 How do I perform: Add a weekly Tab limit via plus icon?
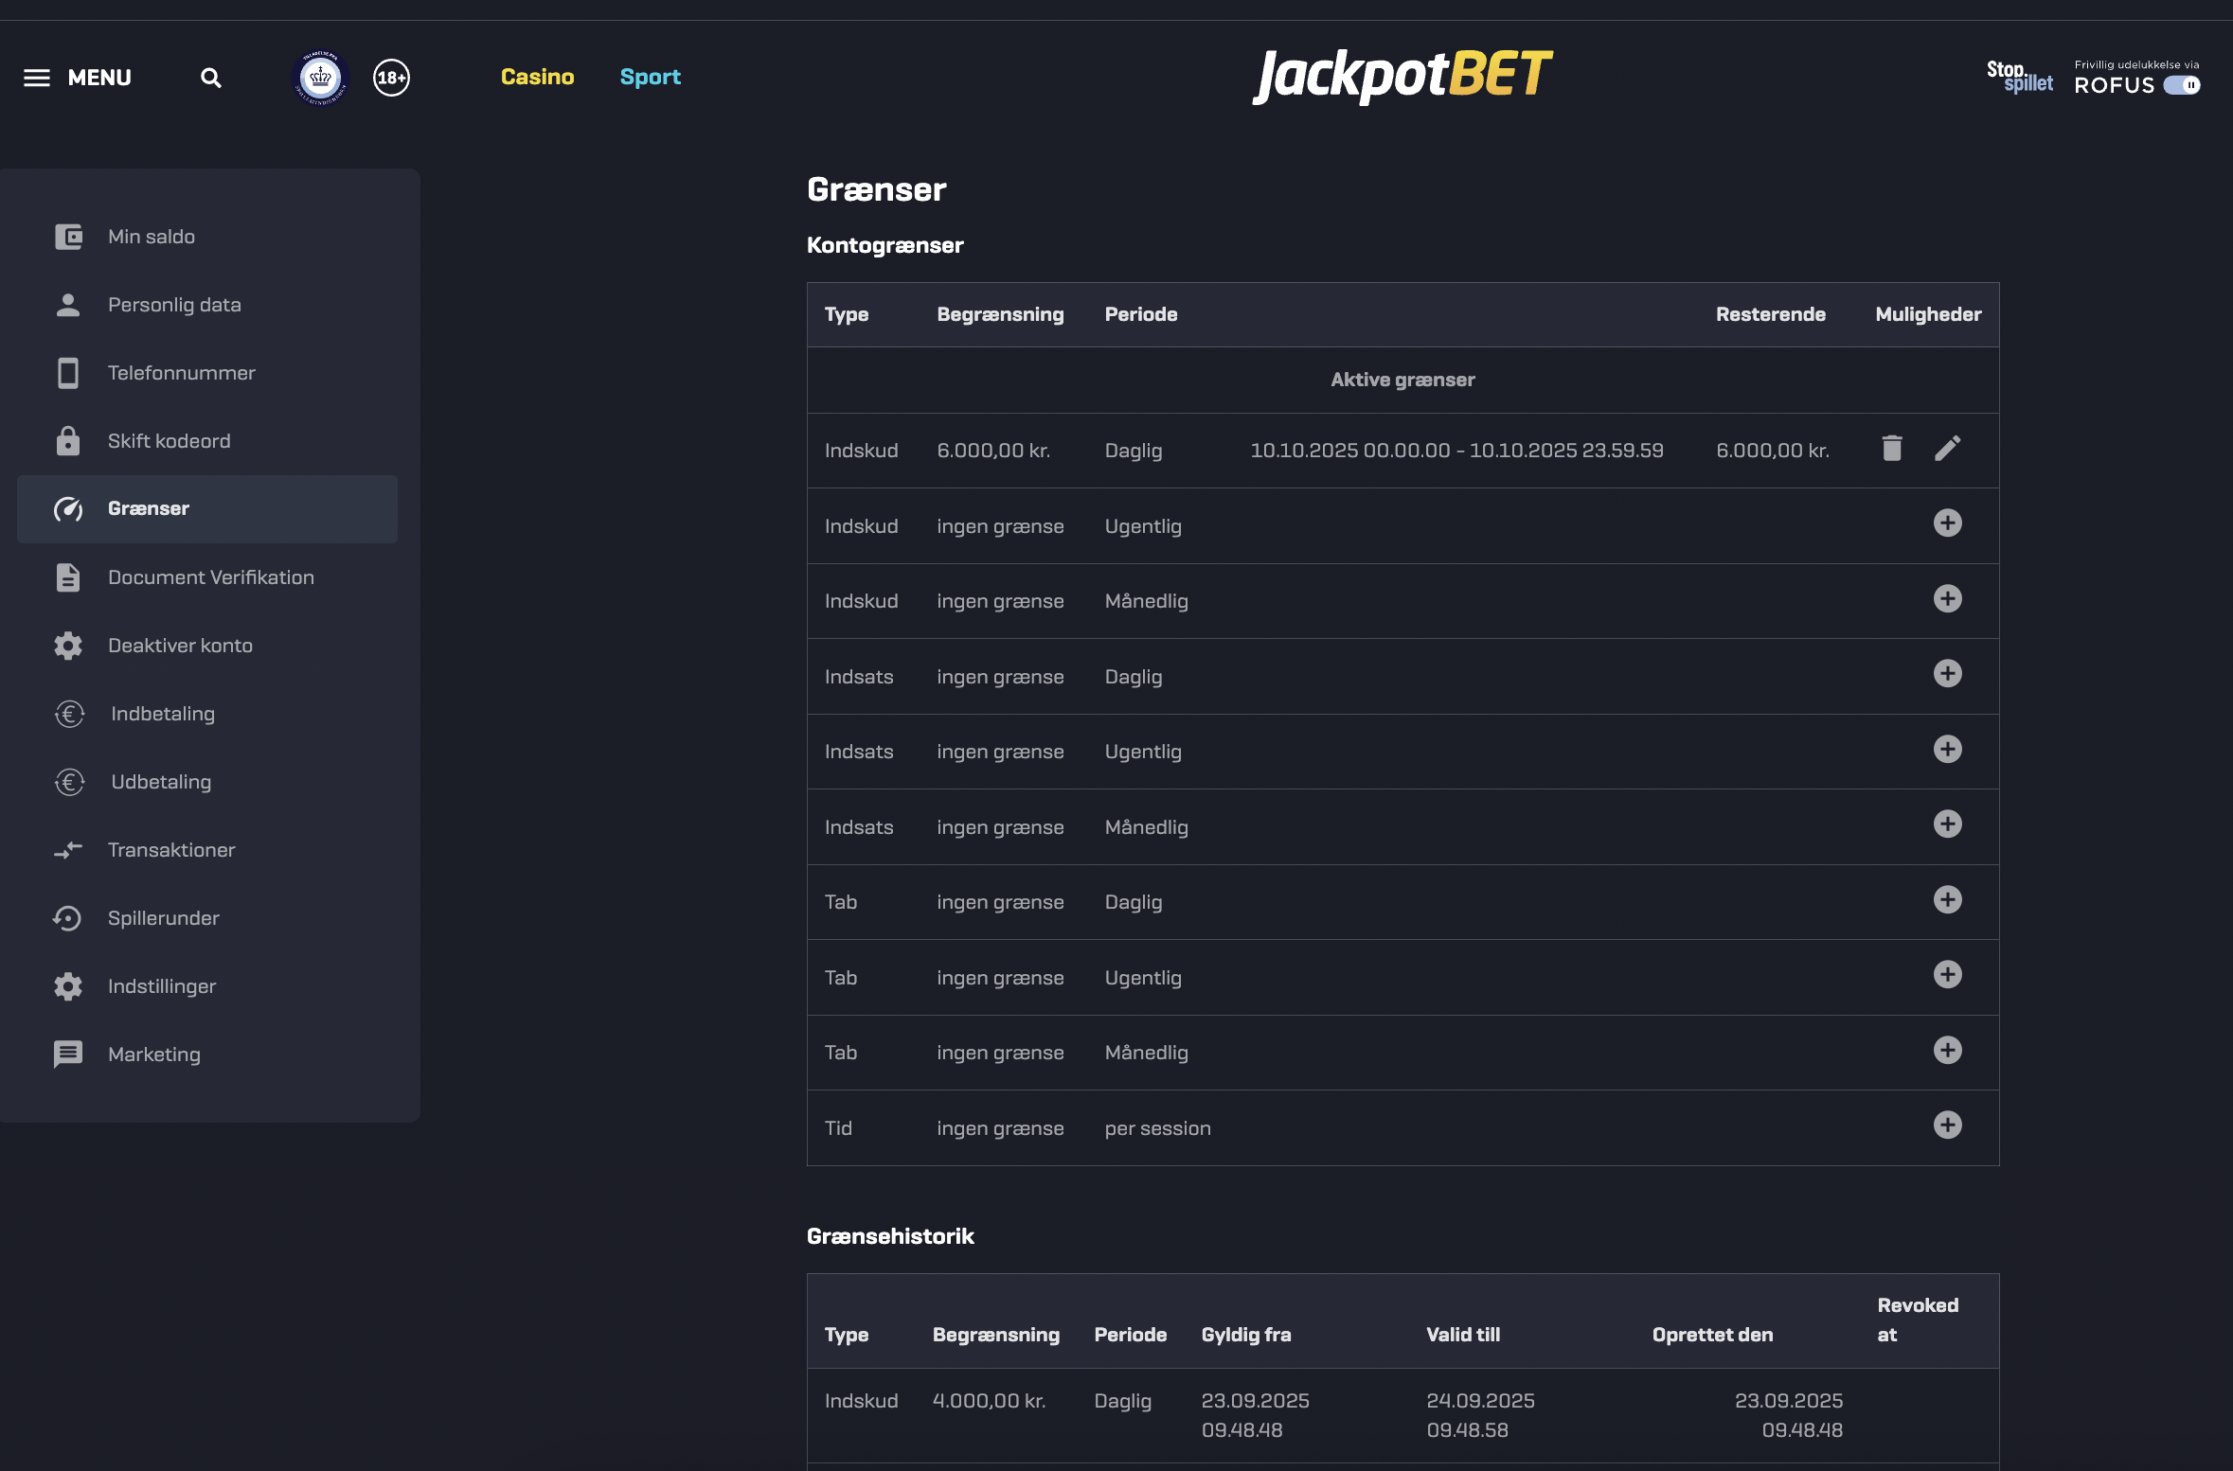1947,975
